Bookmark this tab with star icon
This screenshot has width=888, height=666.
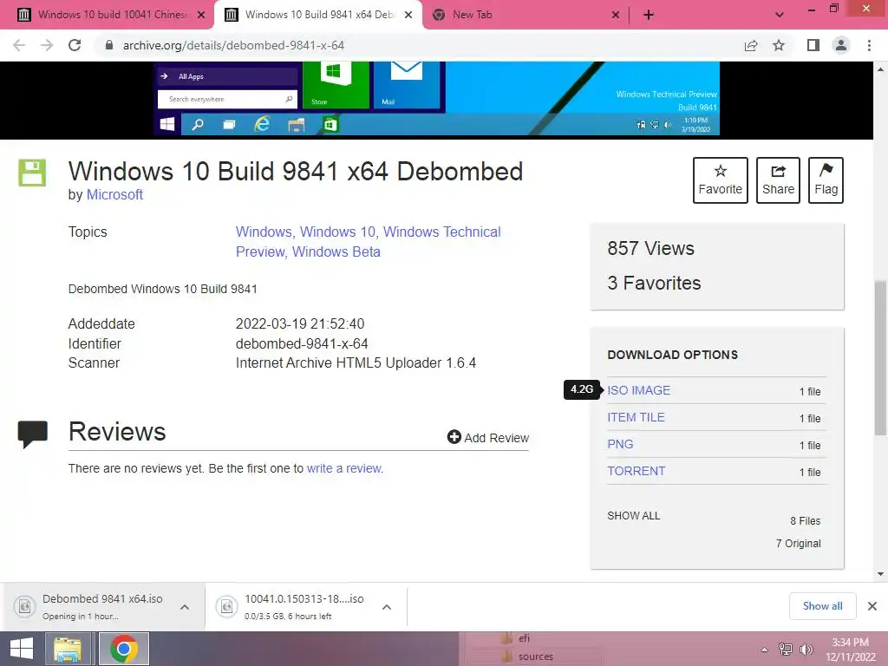[779, 45]
